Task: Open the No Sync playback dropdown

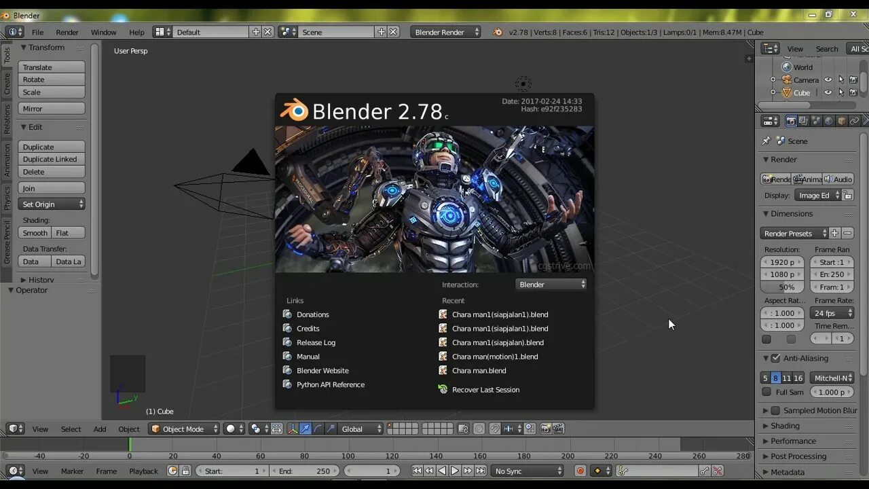Action: click(528, 471)
